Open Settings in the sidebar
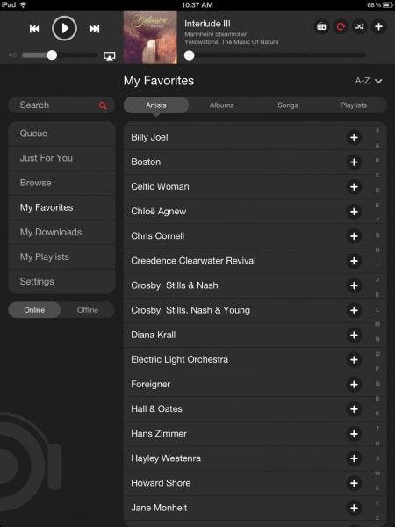 [x=61, y=282]
